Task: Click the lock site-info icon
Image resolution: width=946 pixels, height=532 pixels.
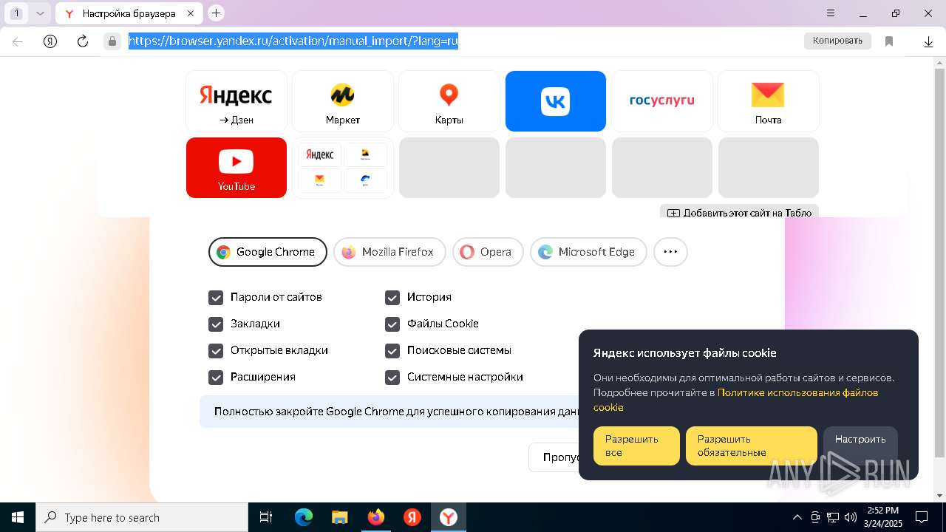Action: pos(112,41)
